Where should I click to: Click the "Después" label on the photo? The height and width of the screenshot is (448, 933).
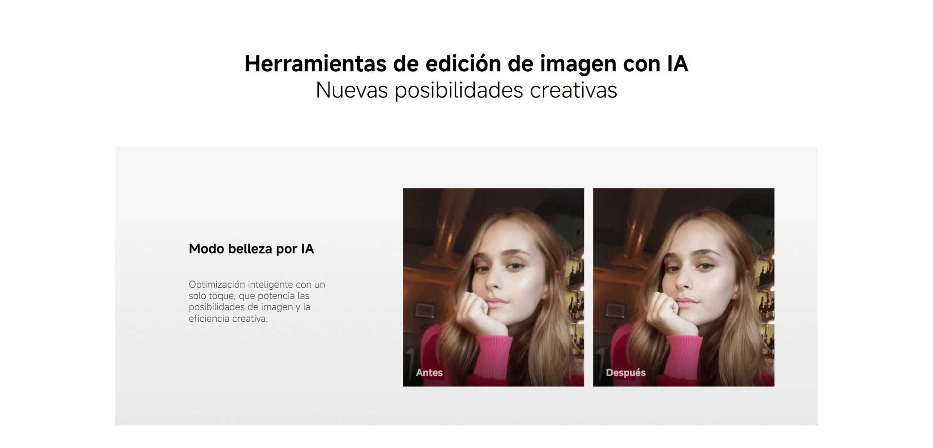click(625, 372)
